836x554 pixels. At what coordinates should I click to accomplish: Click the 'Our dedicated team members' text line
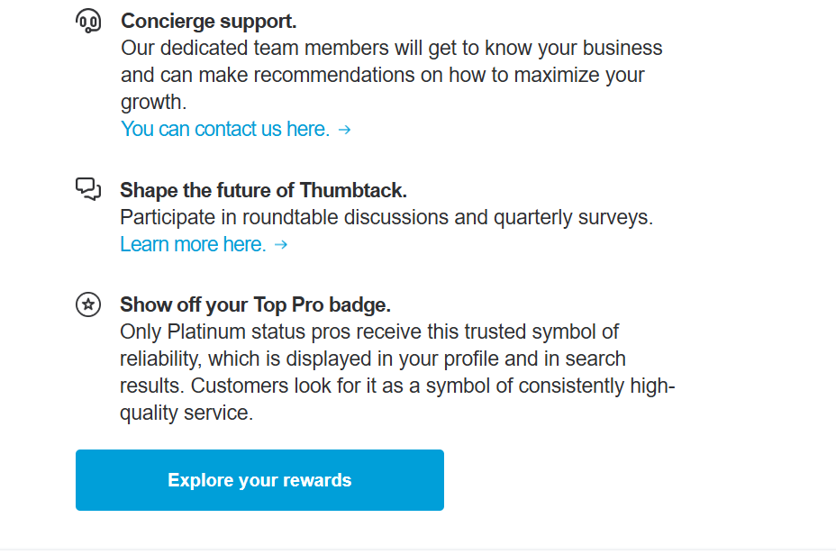(x=391, y=48)
